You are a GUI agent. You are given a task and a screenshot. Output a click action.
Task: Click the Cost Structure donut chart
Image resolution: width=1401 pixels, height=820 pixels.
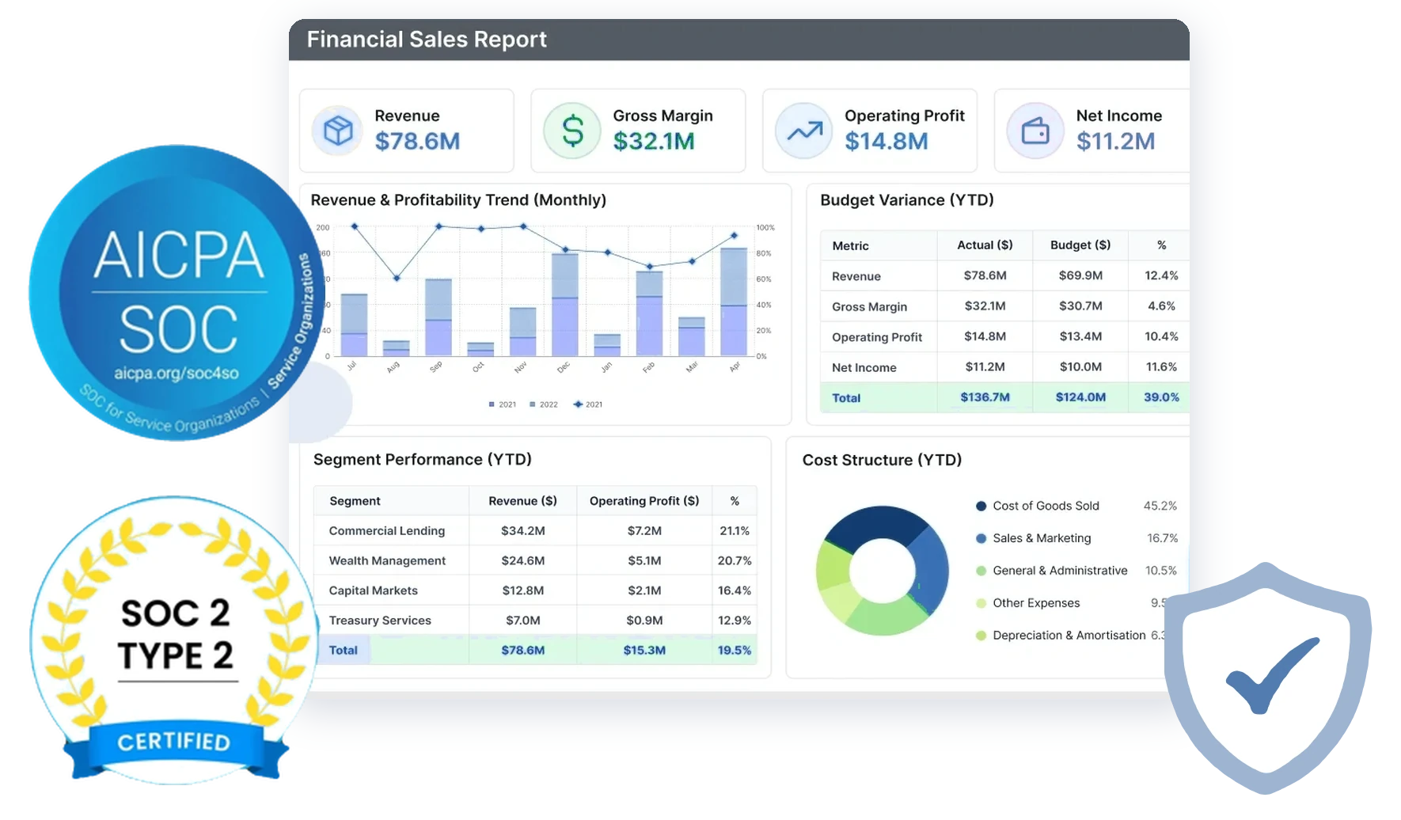point(883,571)
